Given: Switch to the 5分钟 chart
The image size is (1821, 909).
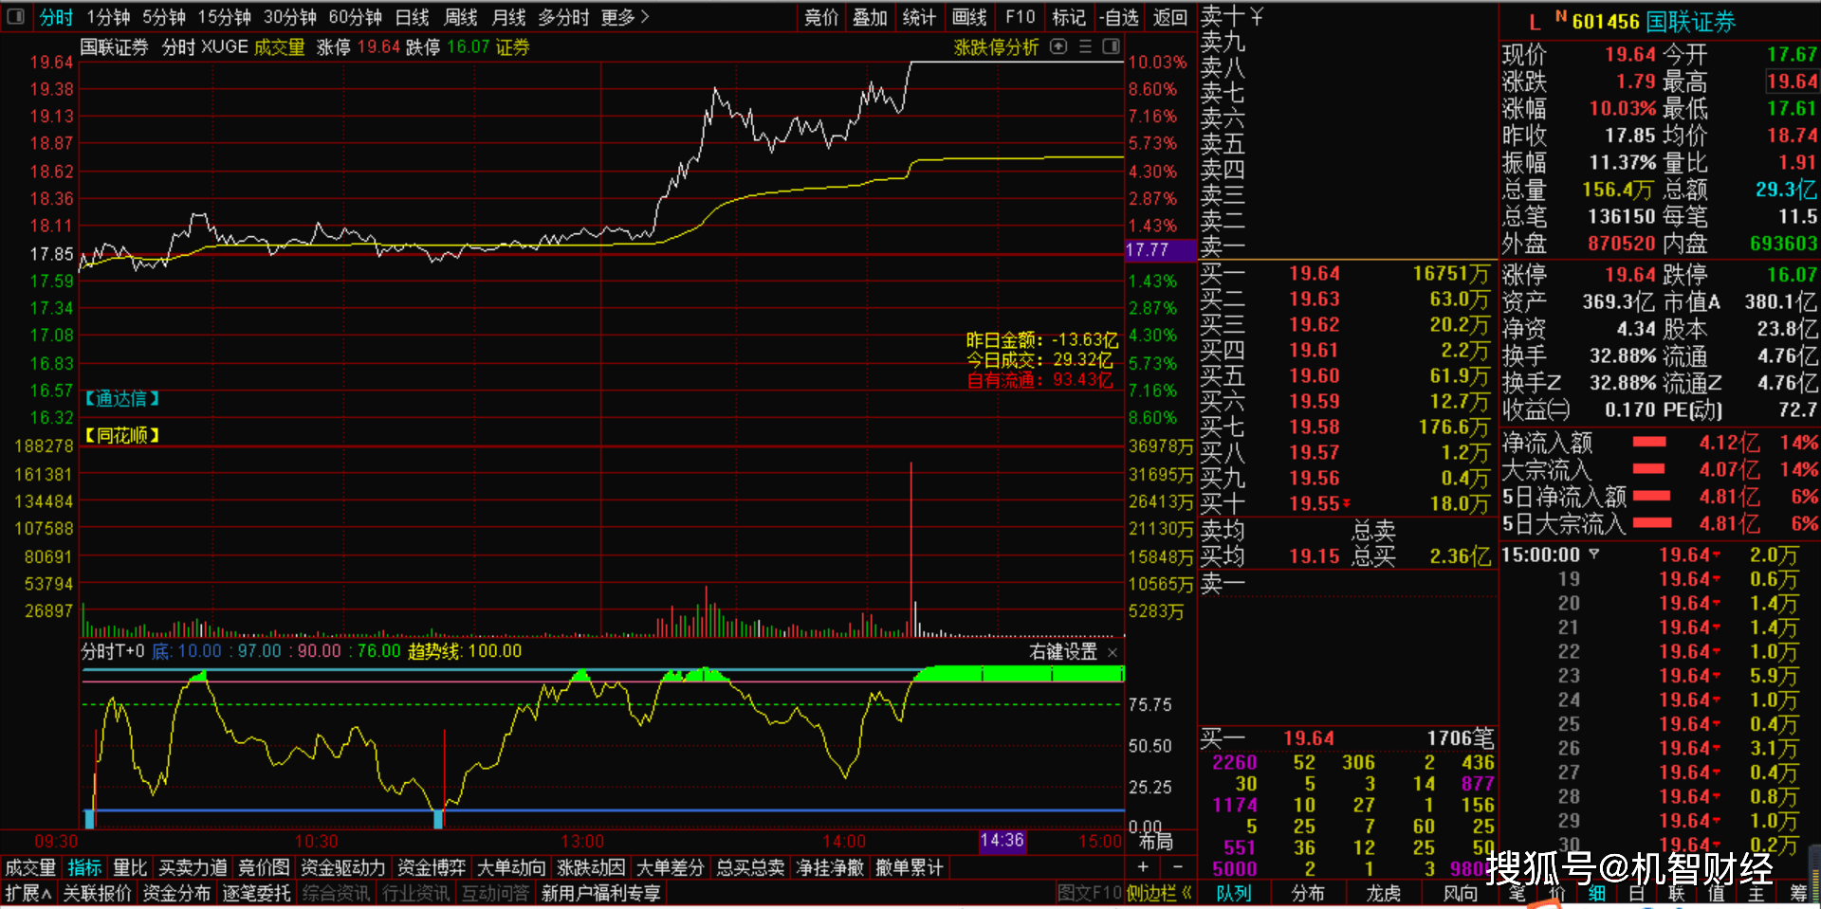Looking at the screenshot, I should coord(164,17).
